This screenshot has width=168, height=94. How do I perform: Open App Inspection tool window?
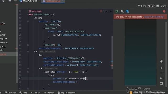coord(66,93)
